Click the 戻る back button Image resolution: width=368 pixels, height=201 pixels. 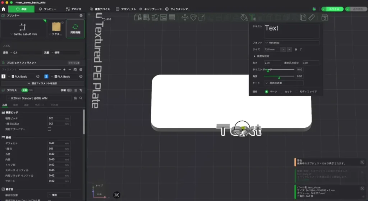107,19
